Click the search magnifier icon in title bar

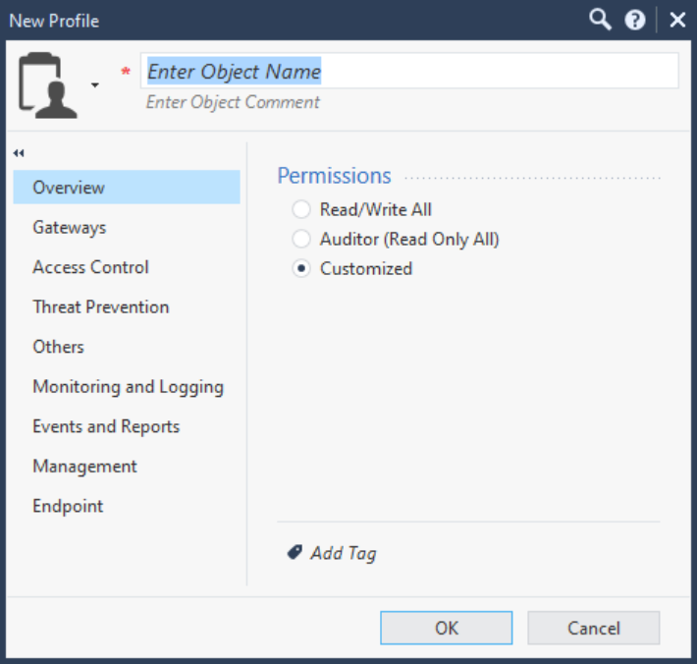(600, 20)
